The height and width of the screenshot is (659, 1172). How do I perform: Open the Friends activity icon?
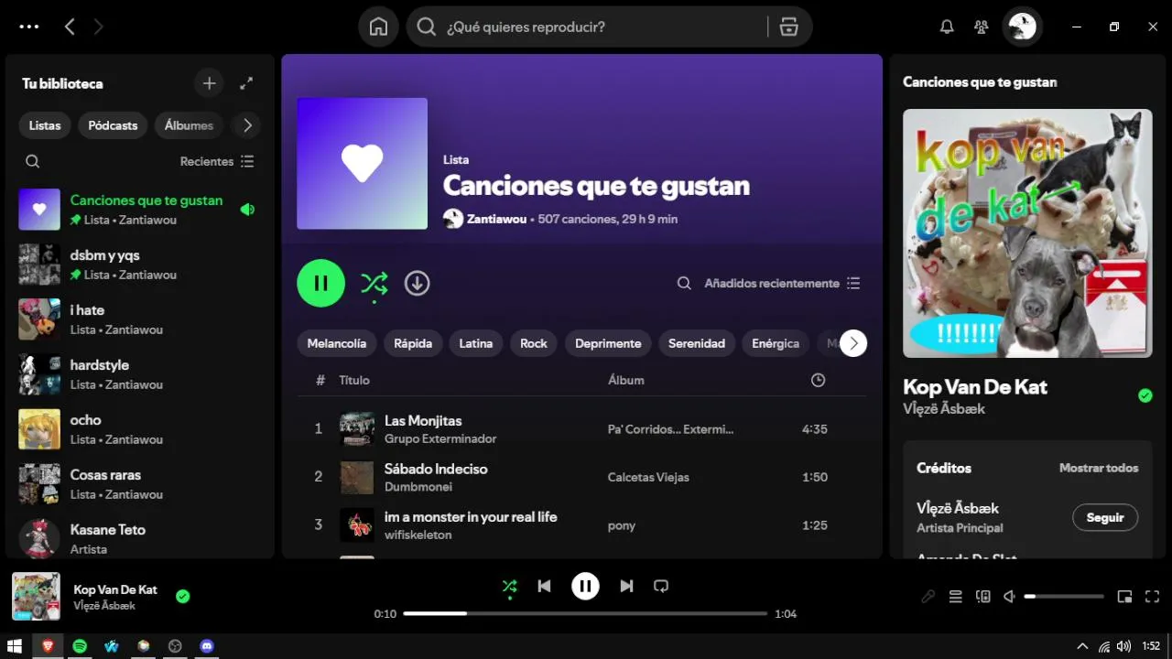click(982, 27)
